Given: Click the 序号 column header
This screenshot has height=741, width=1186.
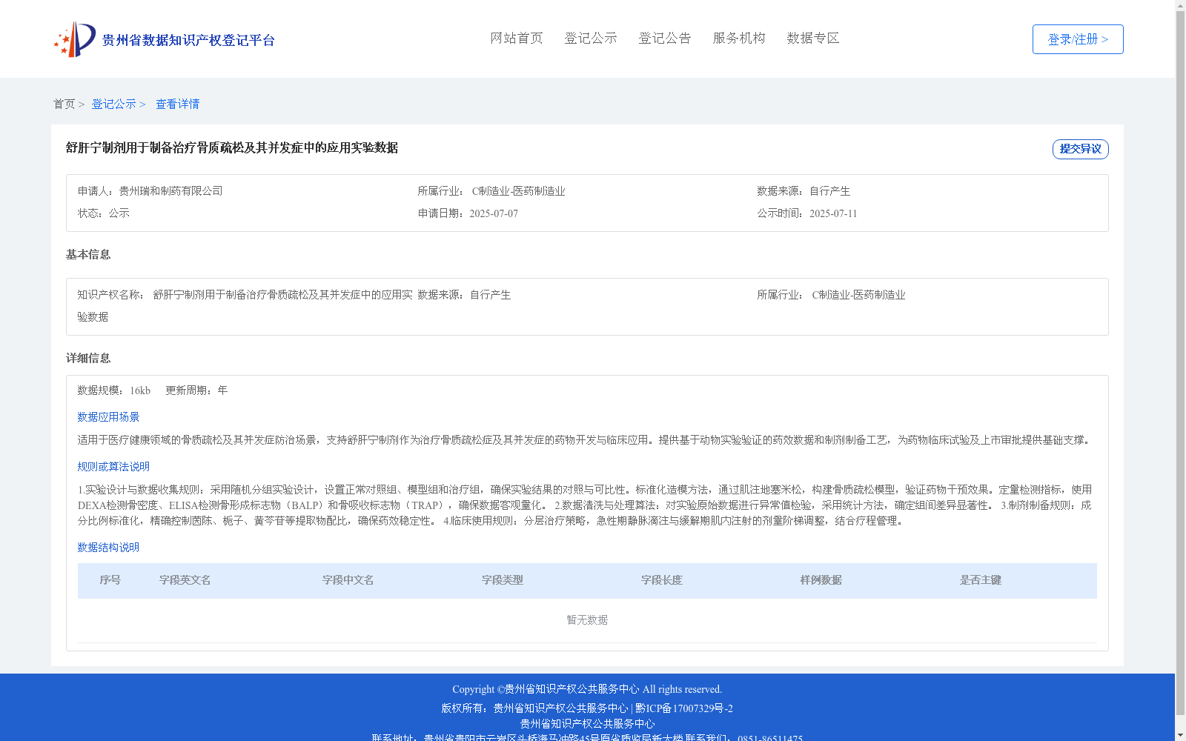Looking at the screenshot, I should tap(110, 580).
